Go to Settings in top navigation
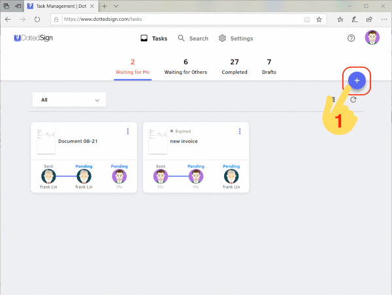The height and width of the screenshot is (295, 392). point(236,39)
